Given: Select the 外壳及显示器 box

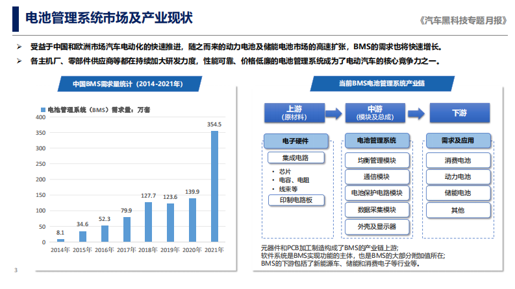Looking at the screenshot, I should point(377,227).
